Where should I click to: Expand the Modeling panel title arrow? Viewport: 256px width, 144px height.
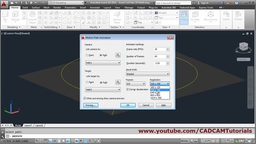tap(20, 27)
